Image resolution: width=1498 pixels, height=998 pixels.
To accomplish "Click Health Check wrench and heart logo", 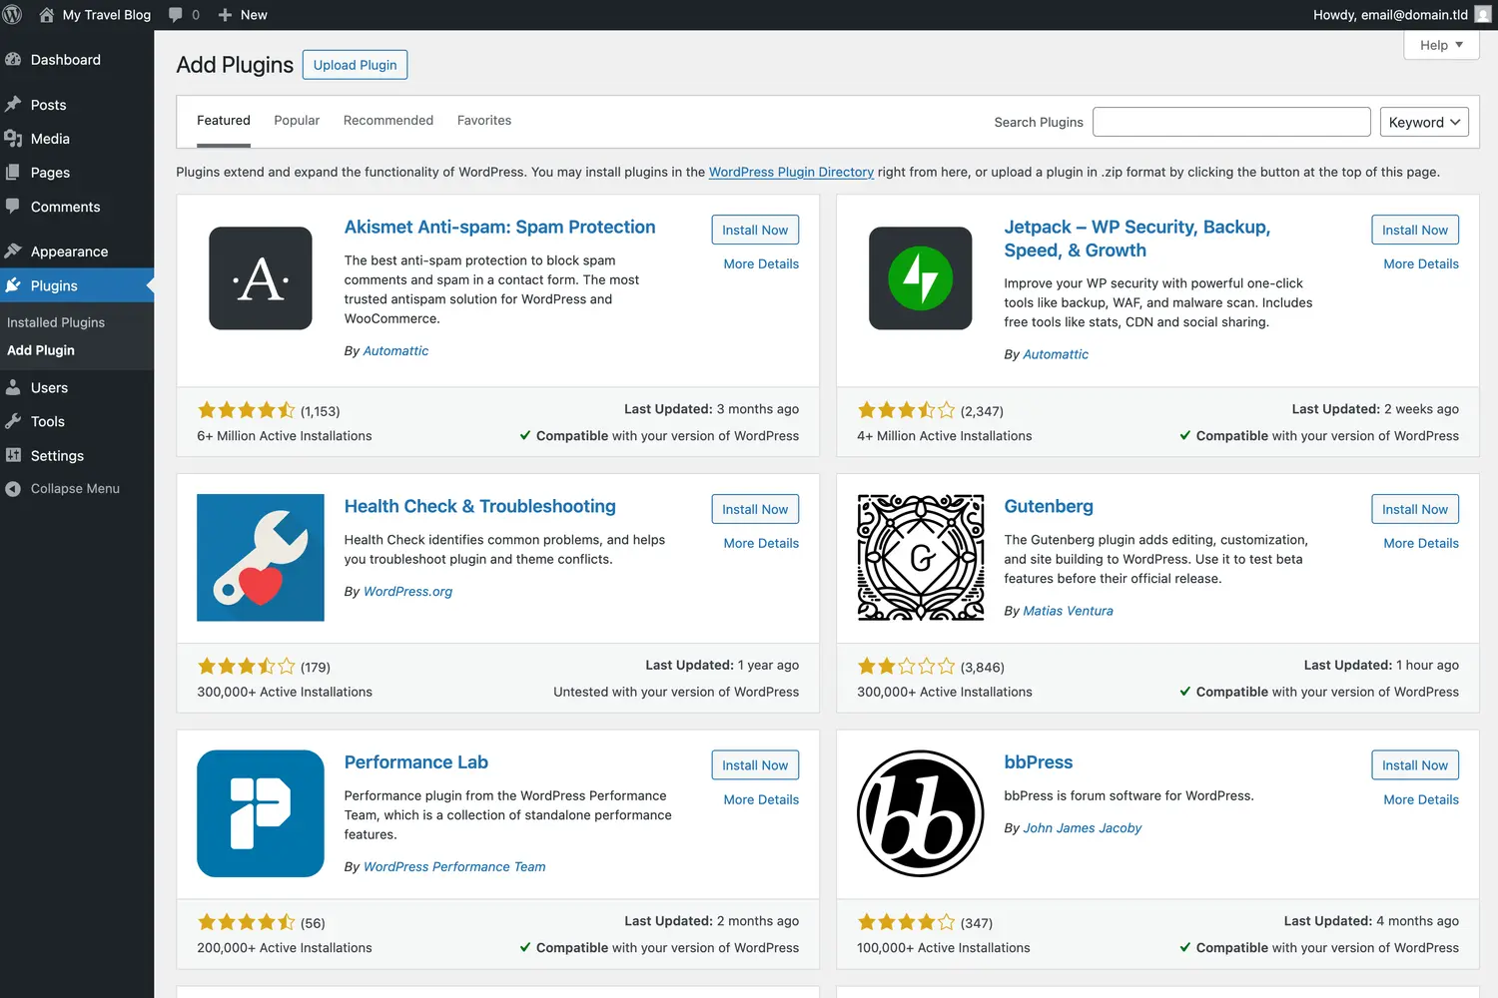I will tap(261, 557).
